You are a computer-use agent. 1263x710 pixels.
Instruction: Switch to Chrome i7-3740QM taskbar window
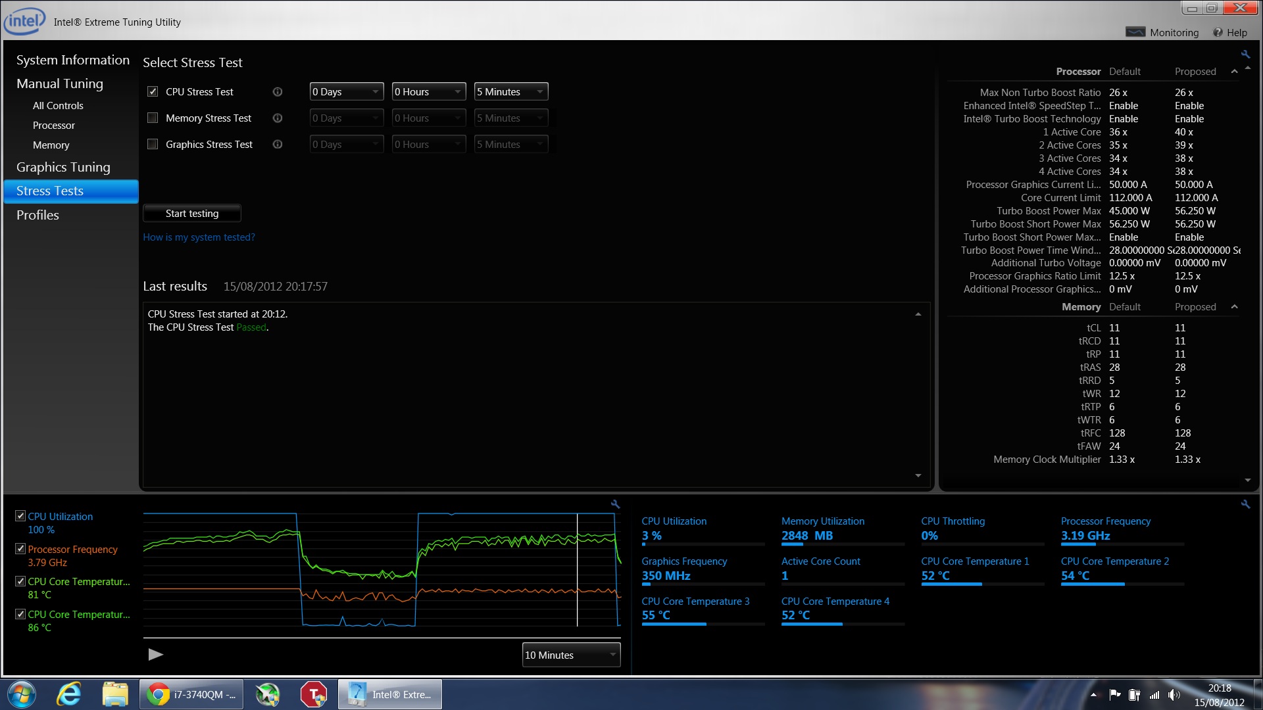(x=191, y=694)
